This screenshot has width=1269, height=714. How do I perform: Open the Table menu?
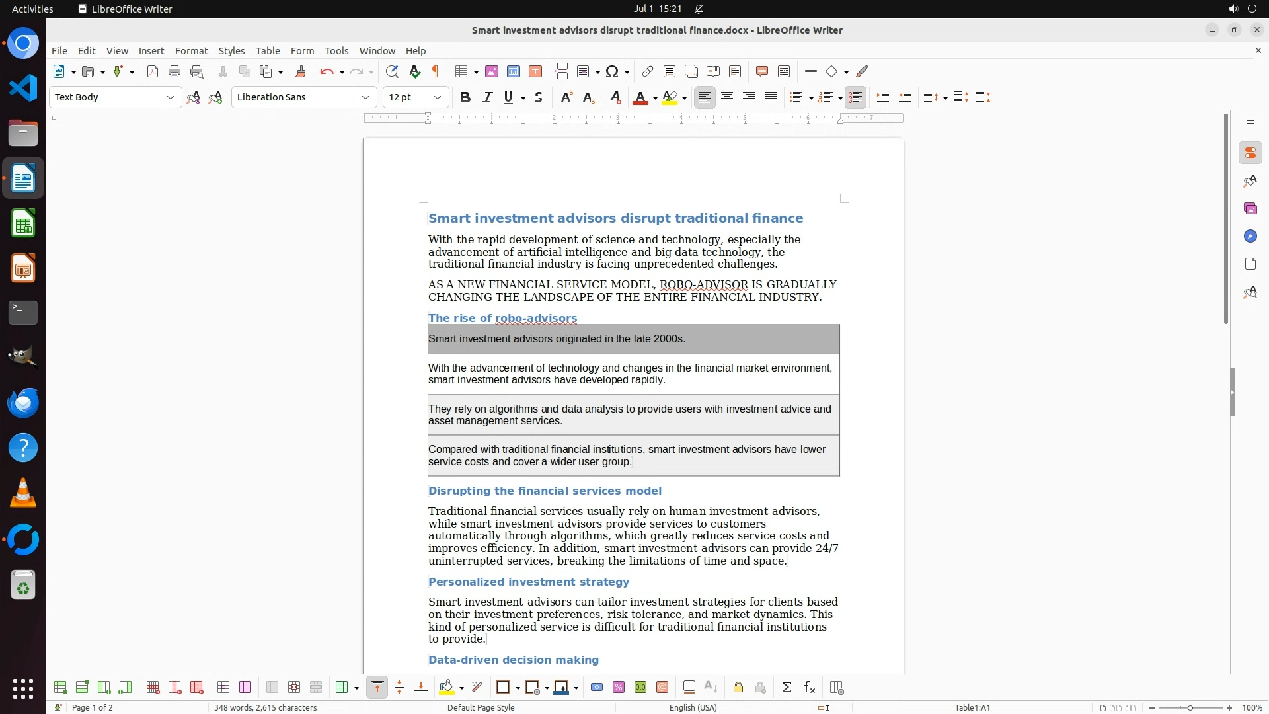tap(268, 51)
